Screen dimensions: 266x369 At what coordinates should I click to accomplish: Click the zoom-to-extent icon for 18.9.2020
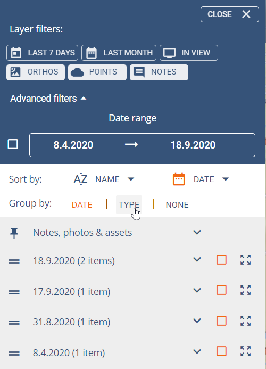(246, 260)
